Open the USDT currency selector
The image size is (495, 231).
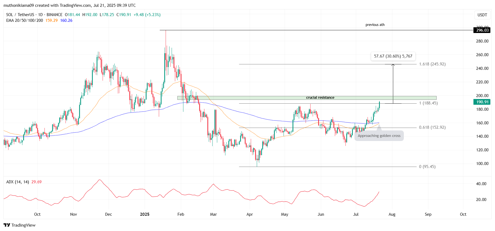pos(482,15)
